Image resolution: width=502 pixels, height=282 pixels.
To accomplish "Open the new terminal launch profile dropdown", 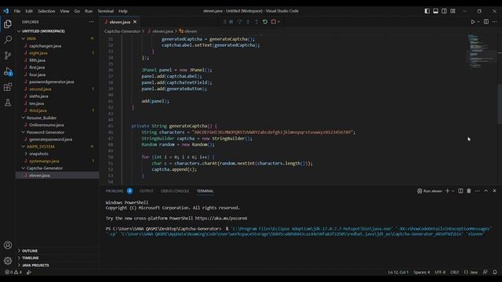I will coord(453,191).
